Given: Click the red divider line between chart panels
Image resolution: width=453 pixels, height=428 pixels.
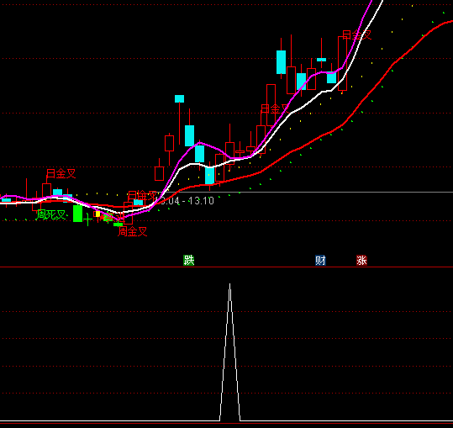Looking at the screenshot, I should (x=227, y=267).
